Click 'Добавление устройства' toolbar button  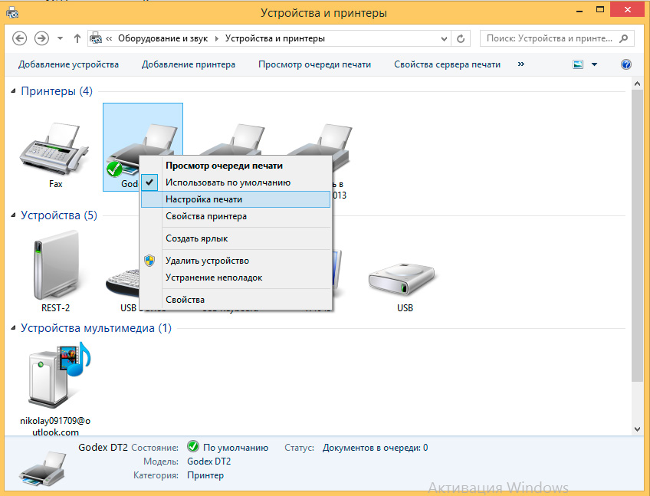(x=68, y=64)
